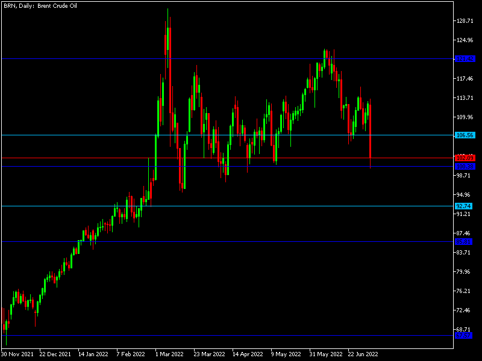Select the 67.57 blue price level tag
The image size is (482, 361).
[x=463, y=336]
